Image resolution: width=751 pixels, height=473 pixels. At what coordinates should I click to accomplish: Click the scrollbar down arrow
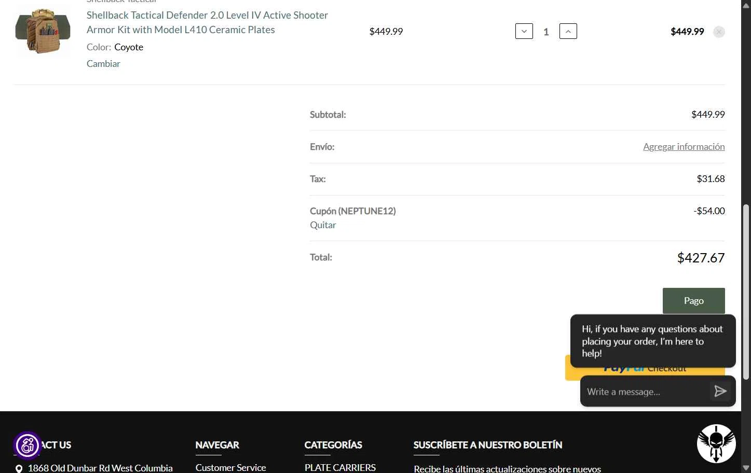746,468
